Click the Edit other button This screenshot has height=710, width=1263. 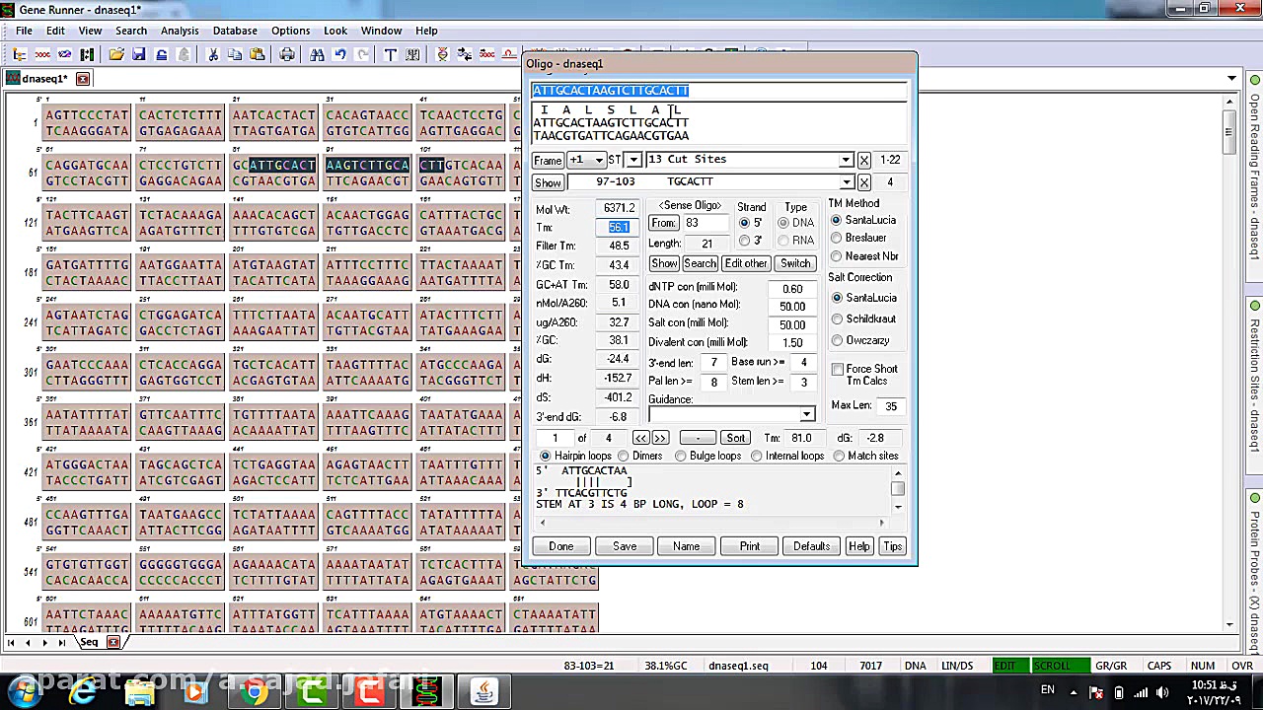746,263
